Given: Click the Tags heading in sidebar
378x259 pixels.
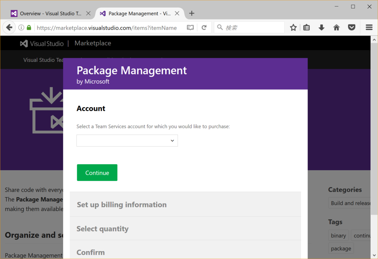Looking at the screenshot, I should click(x=335, y=222).
